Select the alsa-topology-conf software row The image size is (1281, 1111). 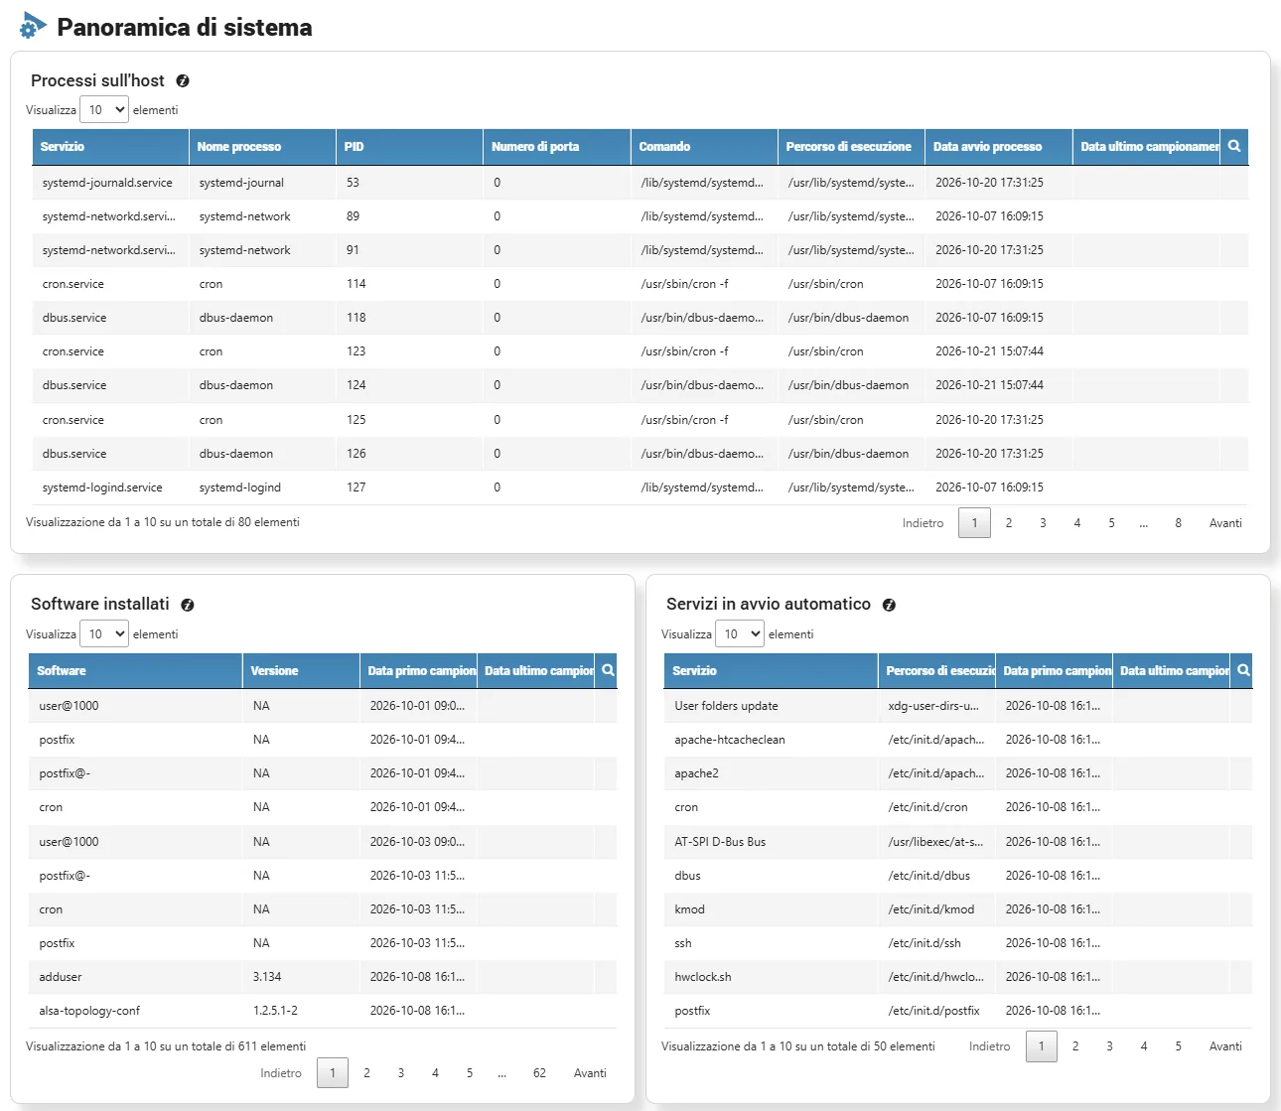323,1011
